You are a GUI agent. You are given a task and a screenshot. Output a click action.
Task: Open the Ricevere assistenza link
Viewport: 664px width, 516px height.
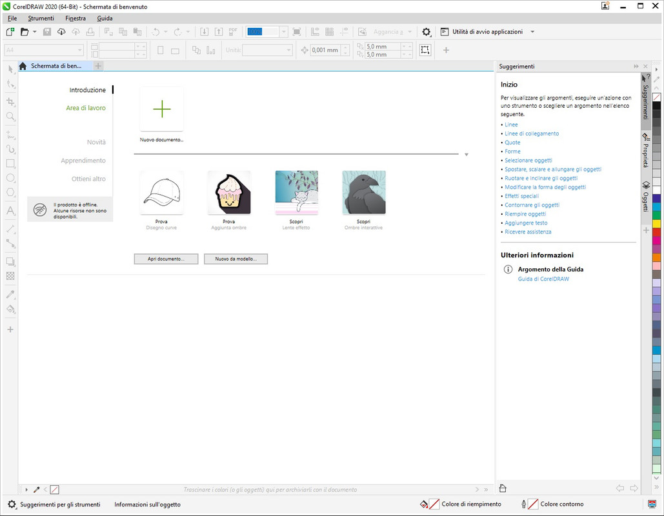[x=528, y=232]
